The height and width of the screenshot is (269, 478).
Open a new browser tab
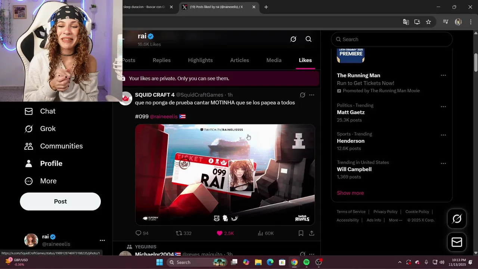click(266, 7)
